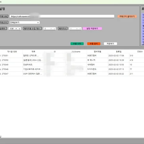Select post number 275051 cell
This screenshot has height=144, width=144.
(x=12, y=56)
